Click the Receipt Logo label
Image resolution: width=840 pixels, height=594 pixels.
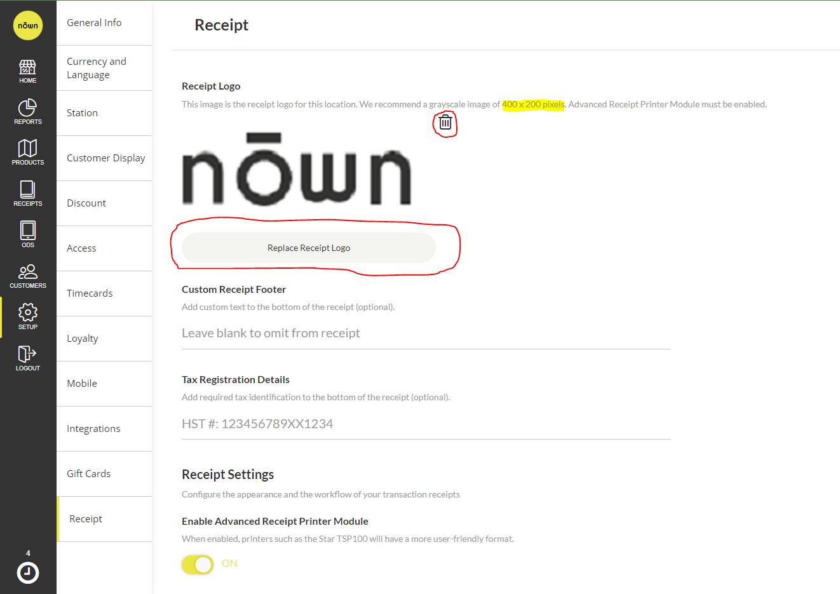coord(211,86)
